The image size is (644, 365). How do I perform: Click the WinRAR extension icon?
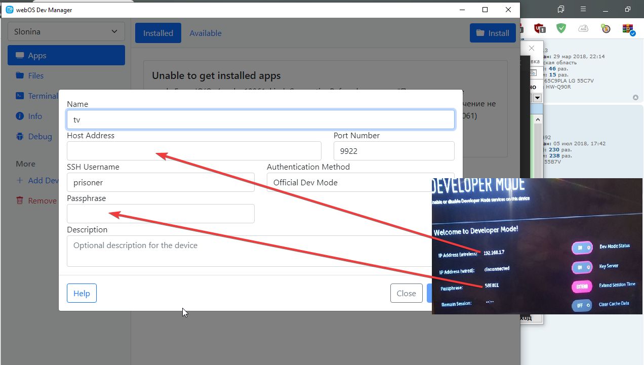628,28
